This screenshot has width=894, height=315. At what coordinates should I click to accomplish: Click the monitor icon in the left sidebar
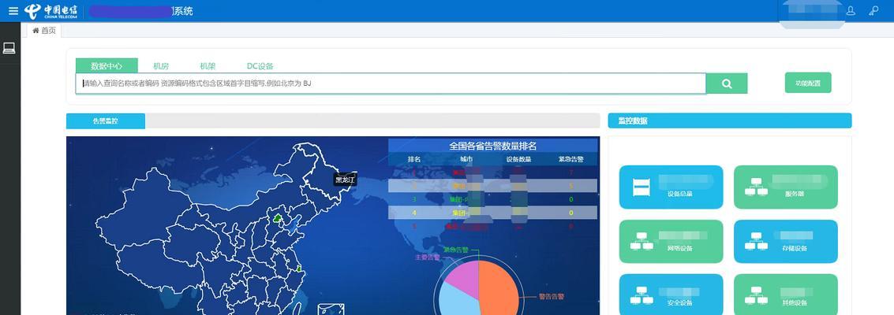(9, 49)
